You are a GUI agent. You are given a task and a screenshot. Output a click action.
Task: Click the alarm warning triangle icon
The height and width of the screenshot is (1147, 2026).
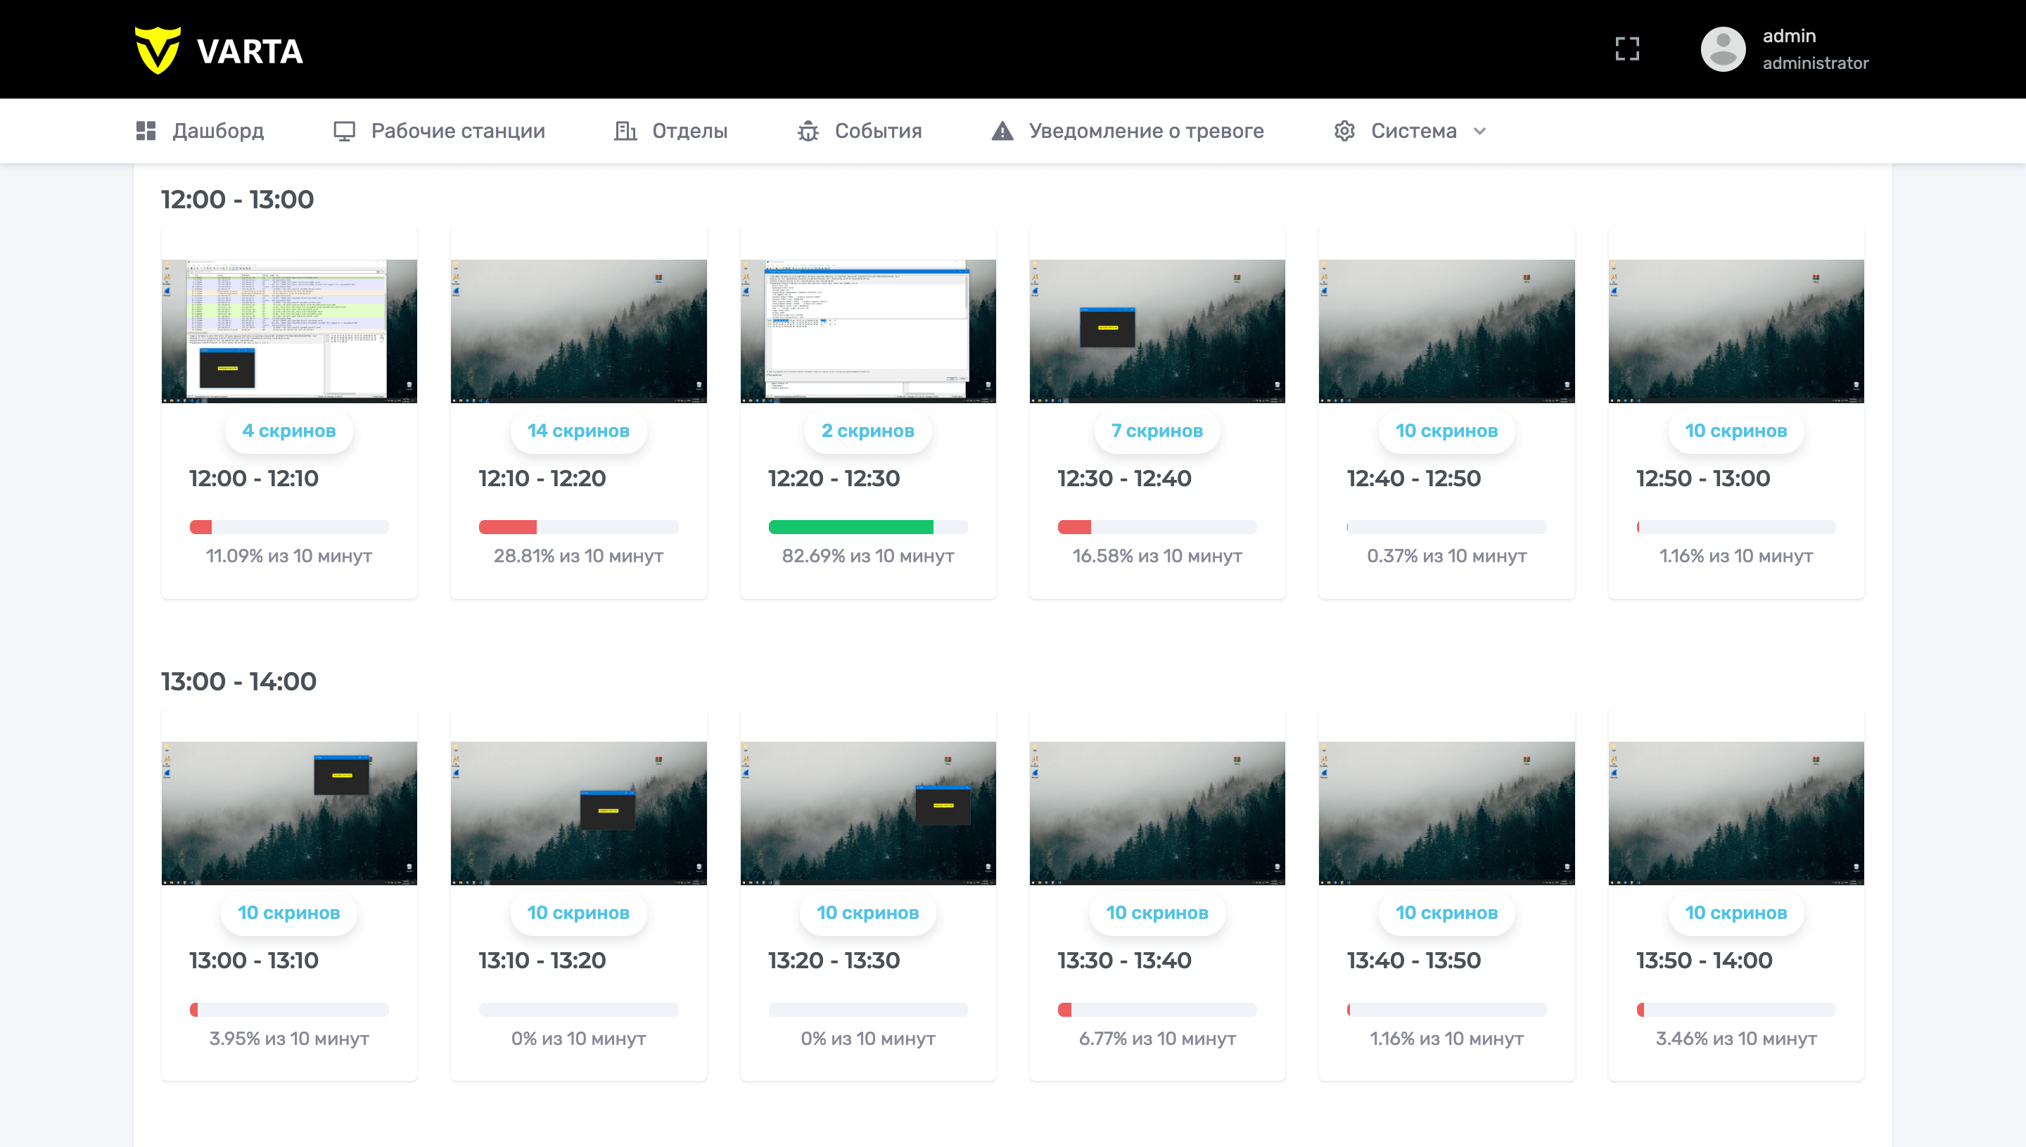(x=1002, y=131)
